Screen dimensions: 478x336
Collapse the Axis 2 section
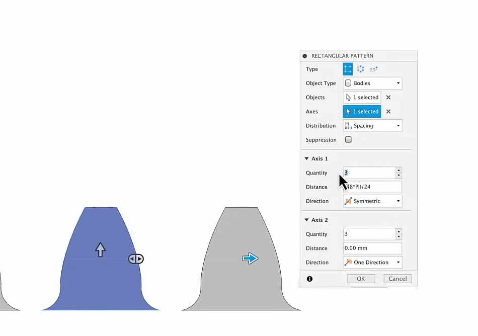[307, 220]
